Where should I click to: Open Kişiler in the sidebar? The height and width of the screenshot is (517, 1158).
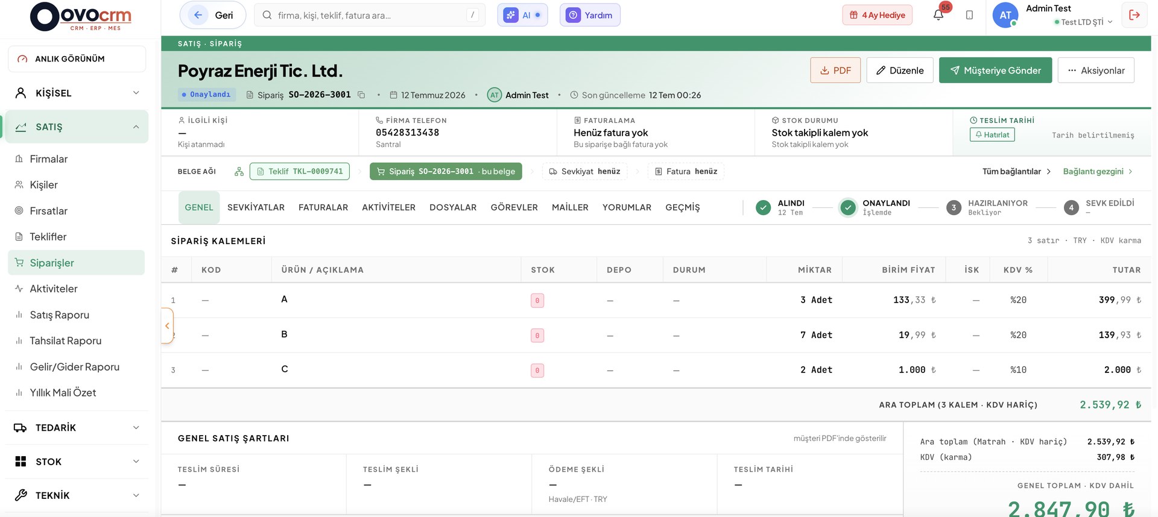click(x=77, y=185)
